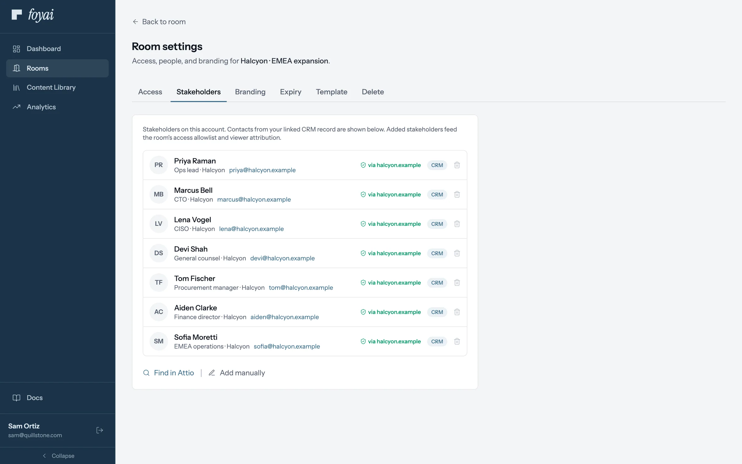
Task: Click sofia@halcyon.example email
Action: (x=287, y=346)
